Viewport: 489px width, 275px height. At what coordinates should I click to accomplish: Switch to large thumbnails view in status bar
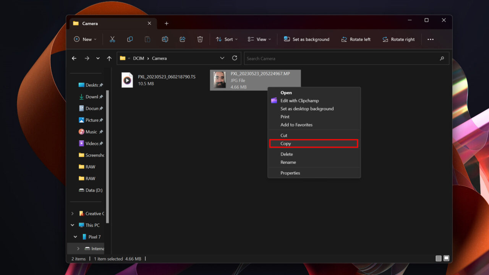coord(446,258)
